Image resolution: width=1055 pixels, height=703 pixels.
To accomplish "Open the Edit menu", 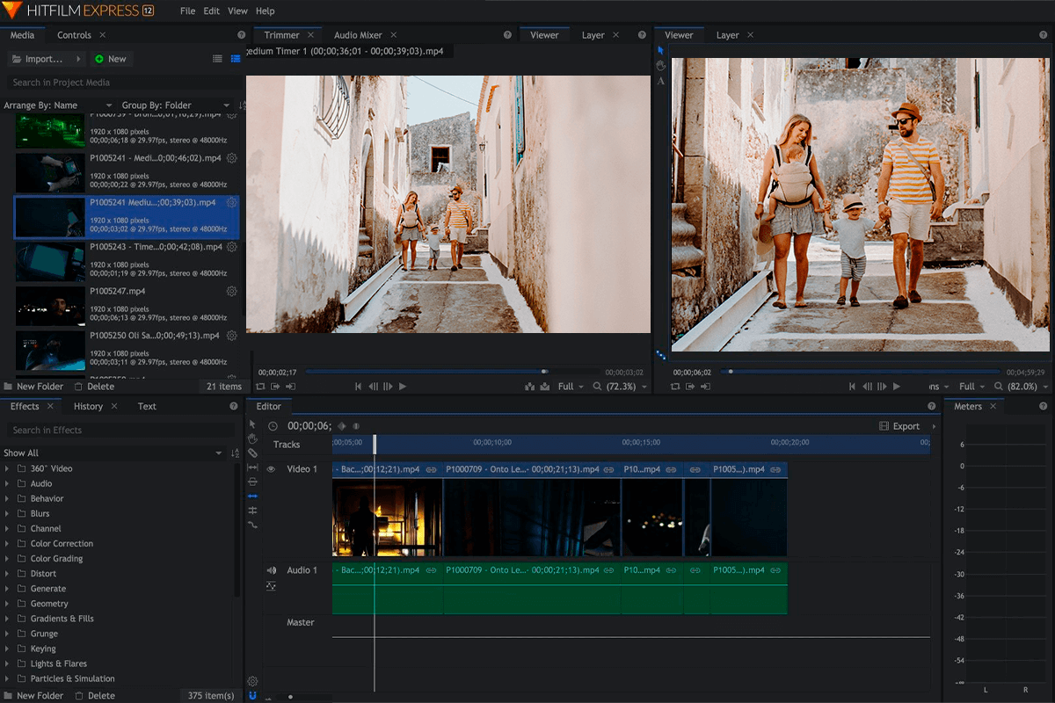I will 211,11.
